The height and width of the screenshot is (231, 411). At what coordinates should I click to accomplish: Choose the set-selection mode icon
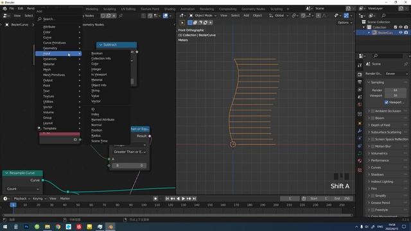[x=190, y=23]
